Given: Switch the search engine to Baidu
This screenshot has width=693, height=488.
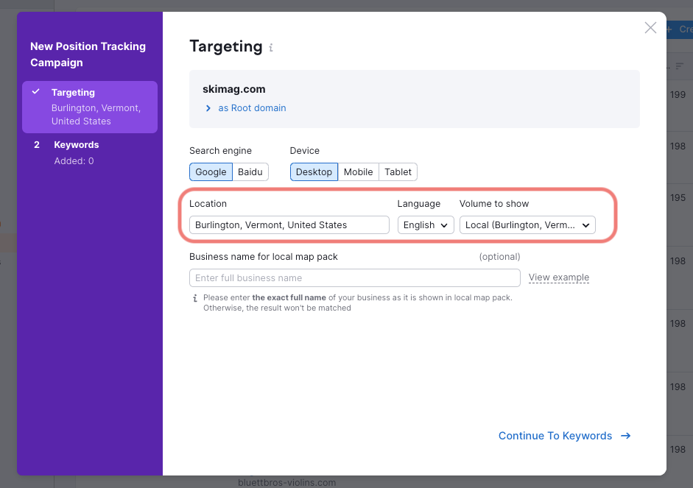Looking at the screenshot, I should point(250,171).
